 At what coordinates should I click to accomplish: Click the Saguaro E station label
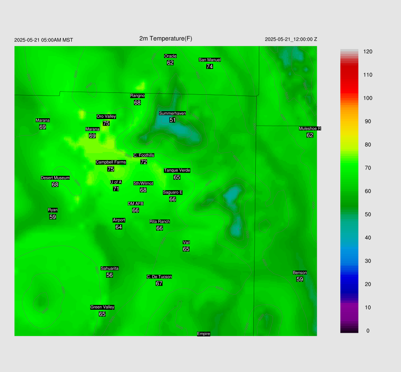pos(173,192)
